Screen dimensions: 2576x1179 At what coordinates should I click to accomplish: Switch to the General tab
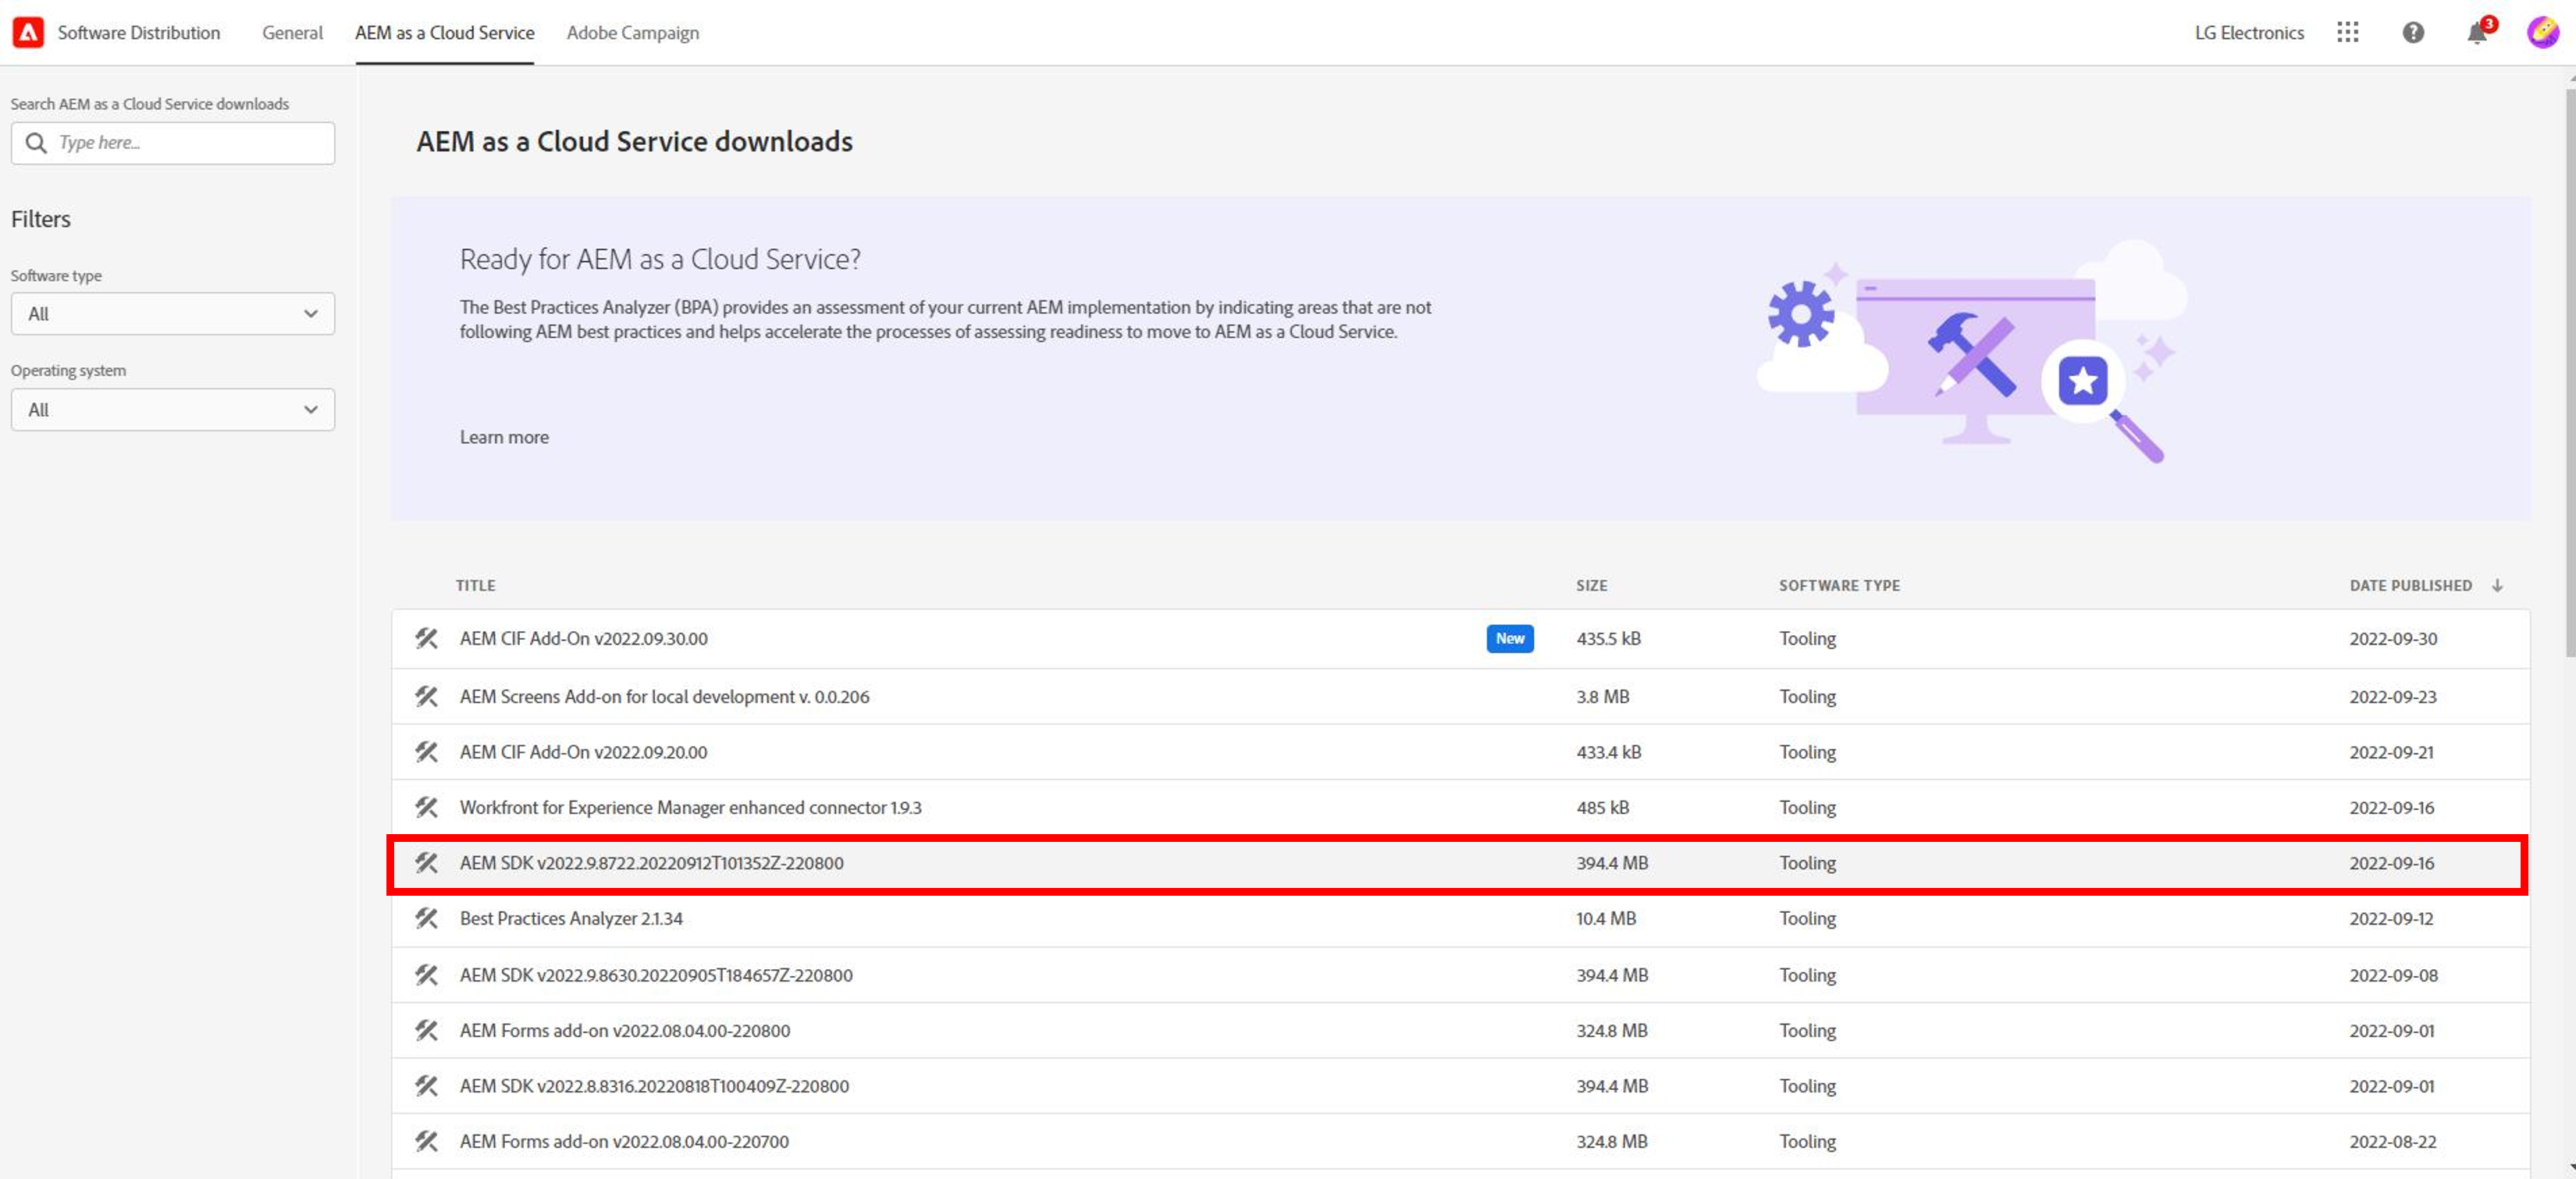pyautogui.click(x=292, y=32)
